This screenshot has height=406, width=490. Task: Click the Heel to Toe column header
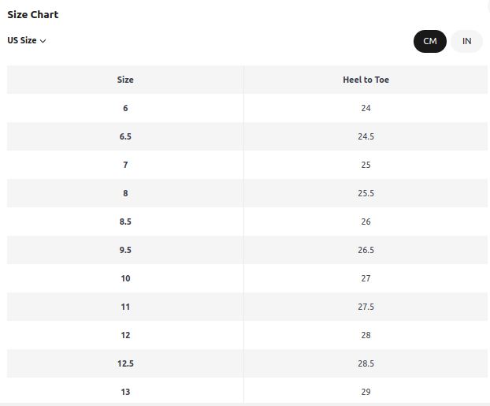click(366, 80)
